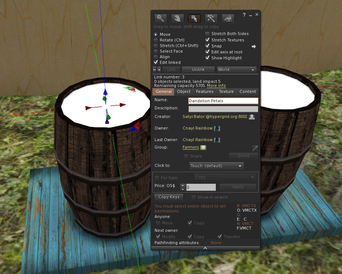
Task: Click the Farmers group link
Action: click(x=190, y=147)
